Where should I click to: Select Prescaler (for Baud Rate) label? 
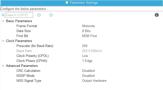click(35, 46)
